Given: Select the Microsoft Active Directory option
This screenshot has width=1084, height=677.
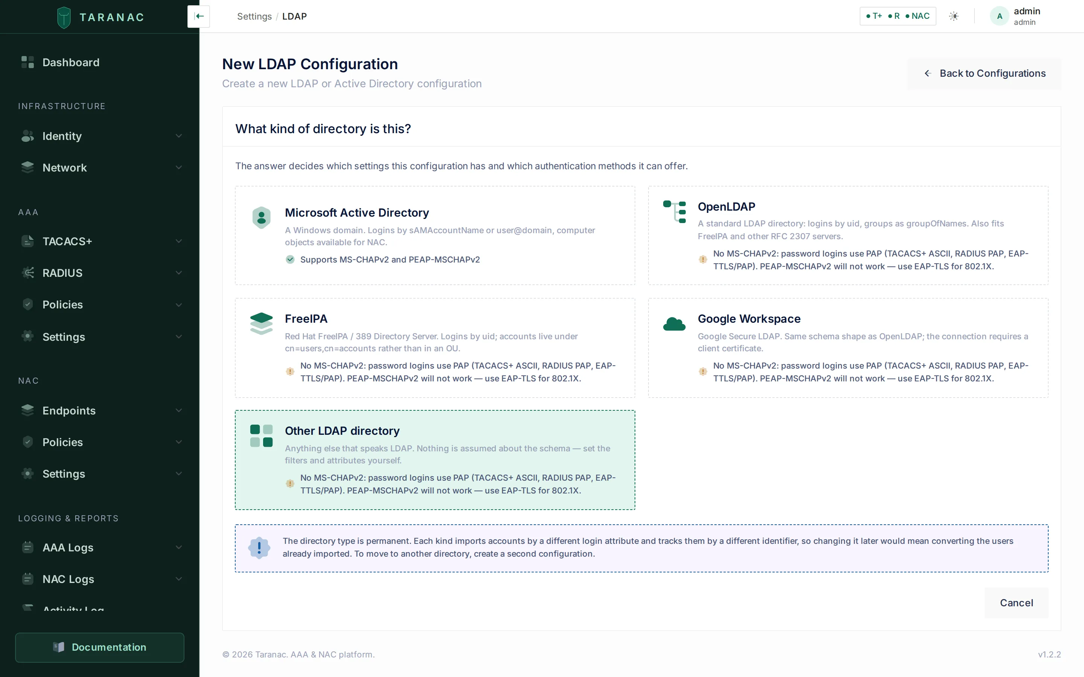Looking at the screenshot, I should point(435,235).
